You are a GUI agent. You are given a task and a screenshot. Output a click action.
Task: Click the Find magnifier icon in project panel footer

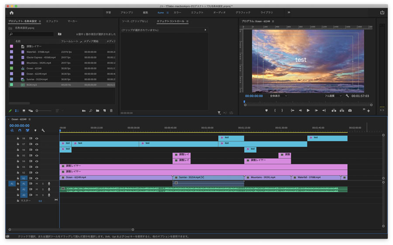click(91, 111)
